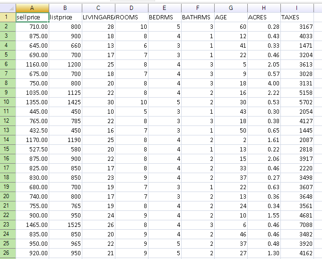Select list price cell 660
The image size is (322, 259).
(65, 45)
